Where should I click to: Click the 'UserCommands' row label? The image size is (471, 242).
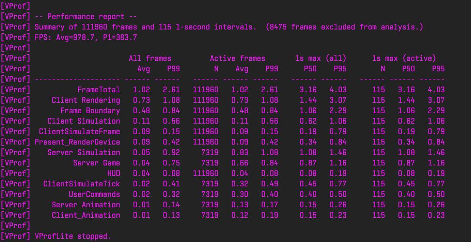click(94, 194)
